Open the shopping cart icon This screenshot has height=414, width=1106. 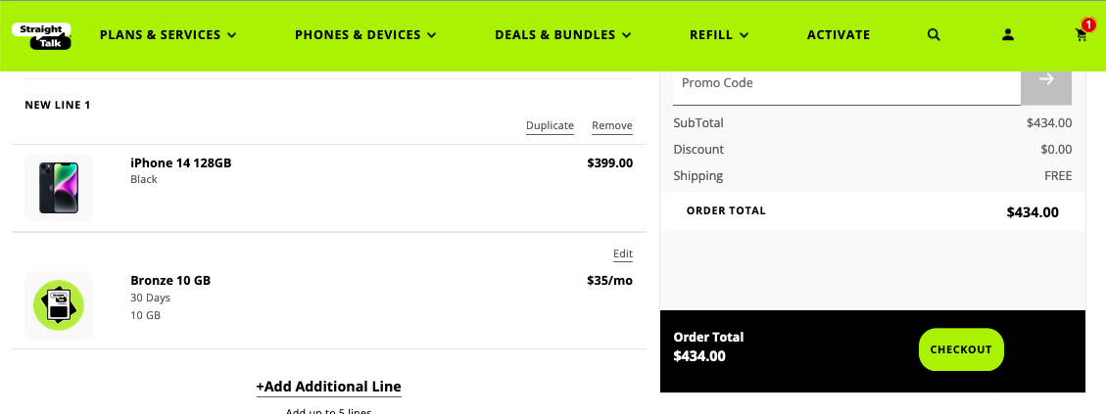(x=1082, y=35)
